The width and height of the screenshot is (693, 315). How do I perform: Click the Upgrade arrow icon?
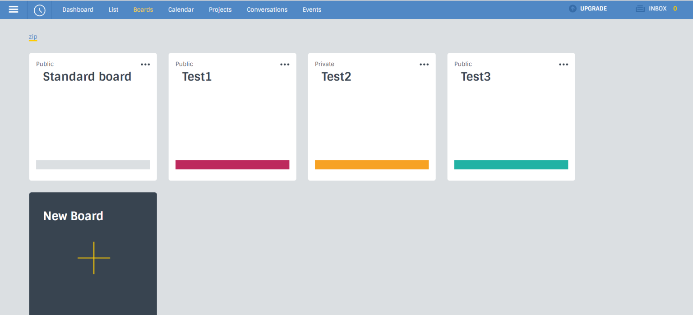(x=572, y=8)
